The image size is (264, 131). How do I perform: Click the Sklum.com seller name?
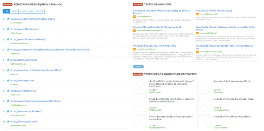(218, 92)
